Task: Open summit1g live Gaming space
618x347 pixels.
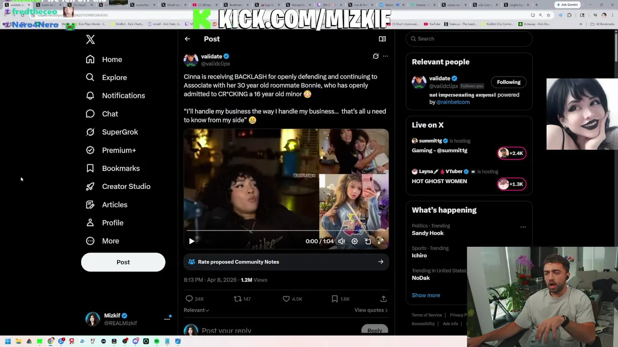Action: pos(439,150)
